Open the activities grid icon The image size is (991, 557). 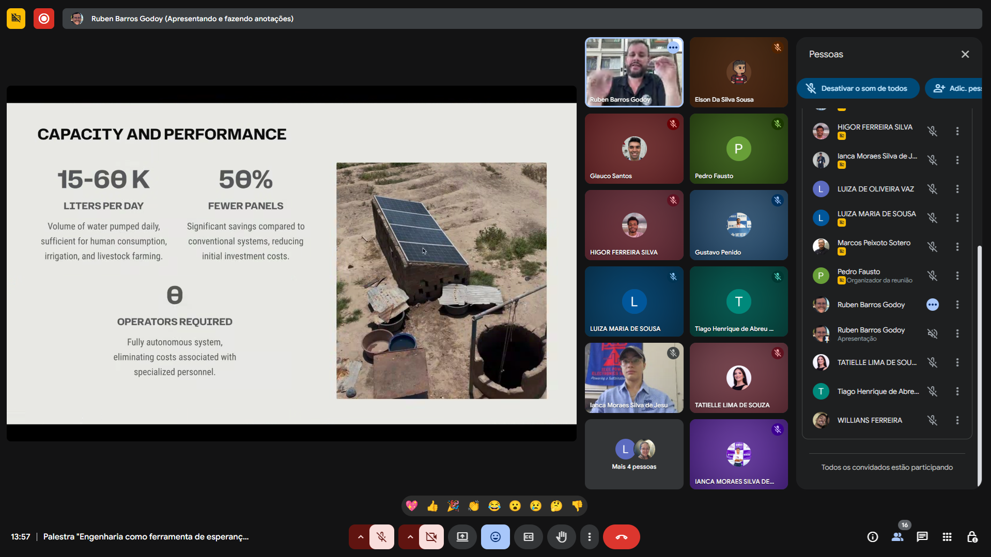947,537
